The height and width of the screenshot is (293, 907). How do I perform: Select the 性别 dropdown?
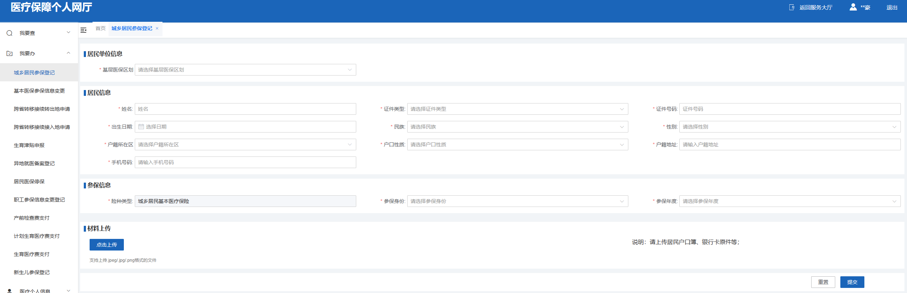tap(789, 127)
